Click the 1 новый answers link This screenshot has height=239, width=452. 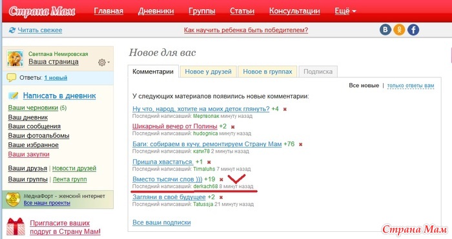(x=56, y=78)
